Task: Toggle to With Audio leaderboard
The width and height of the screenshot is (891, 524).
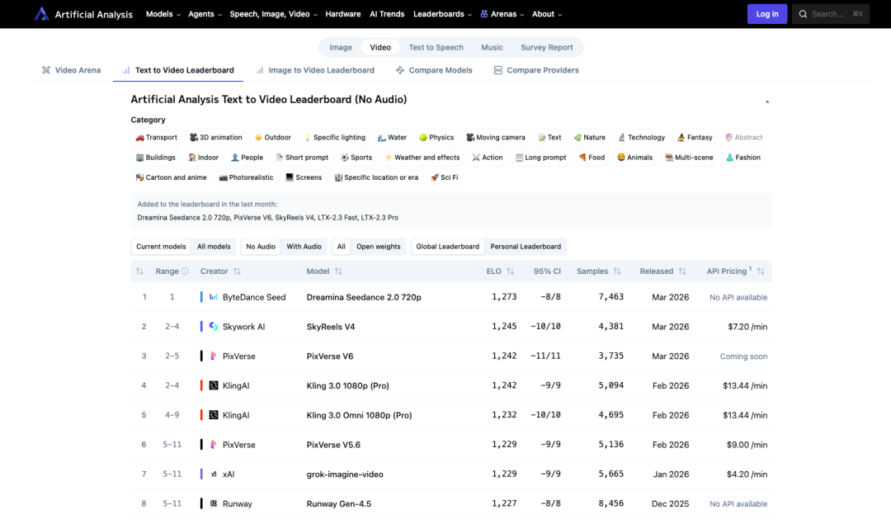Action: [304, 247]
